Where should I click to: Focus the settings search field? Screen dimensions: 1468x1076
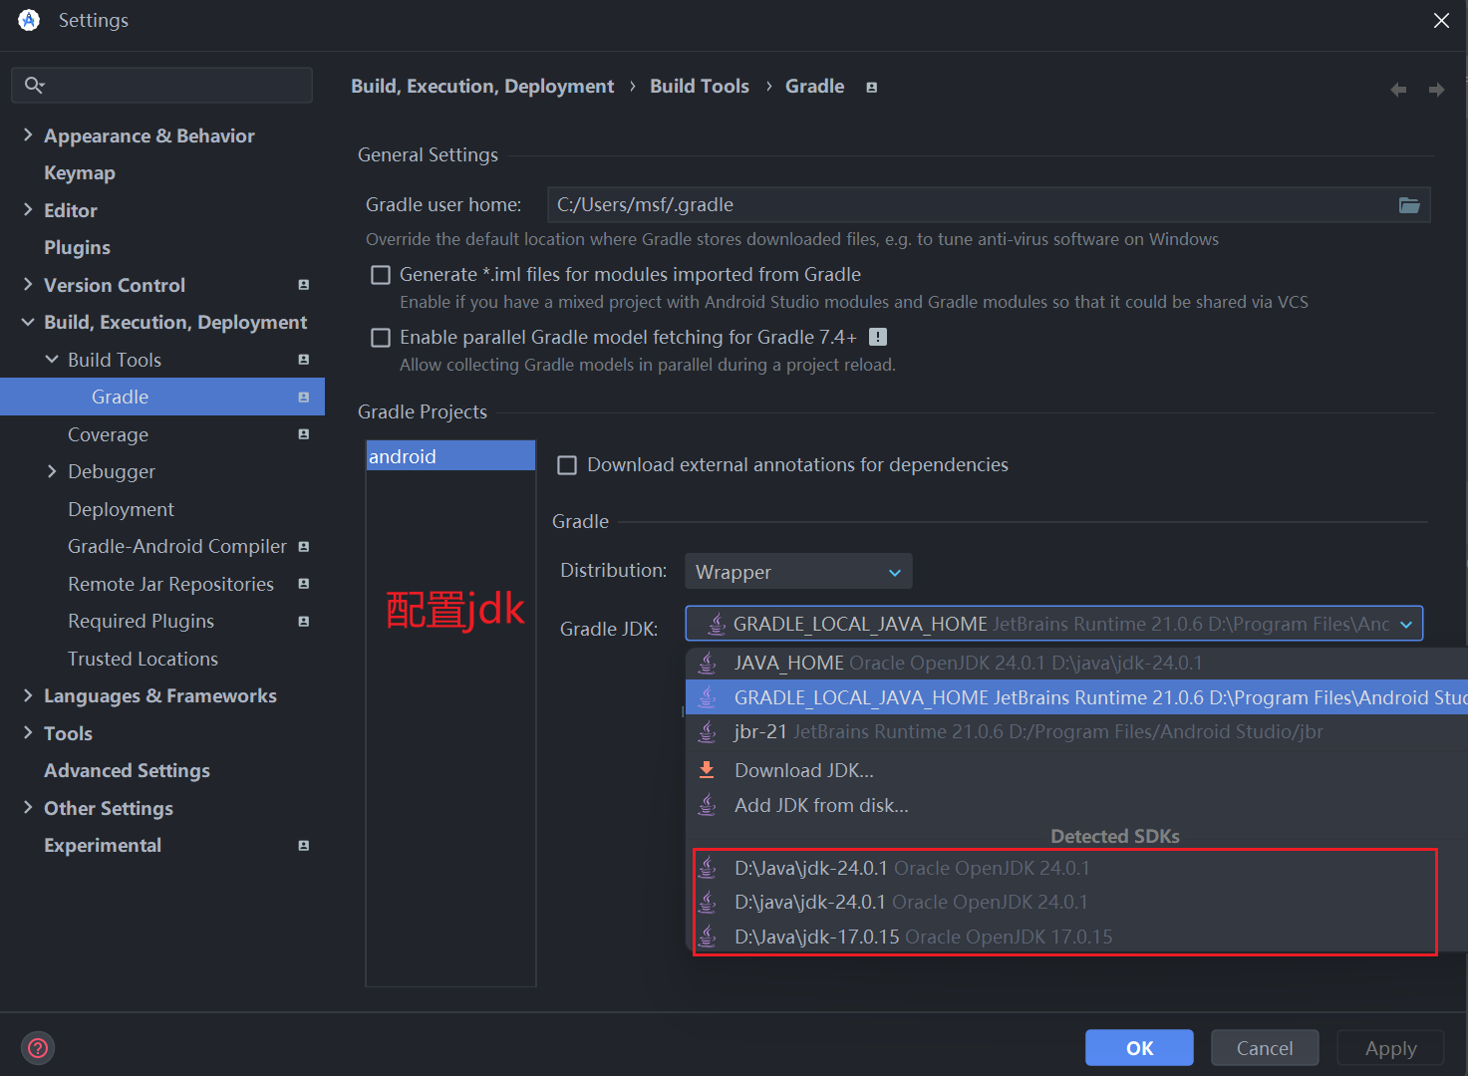coord(161,85)
